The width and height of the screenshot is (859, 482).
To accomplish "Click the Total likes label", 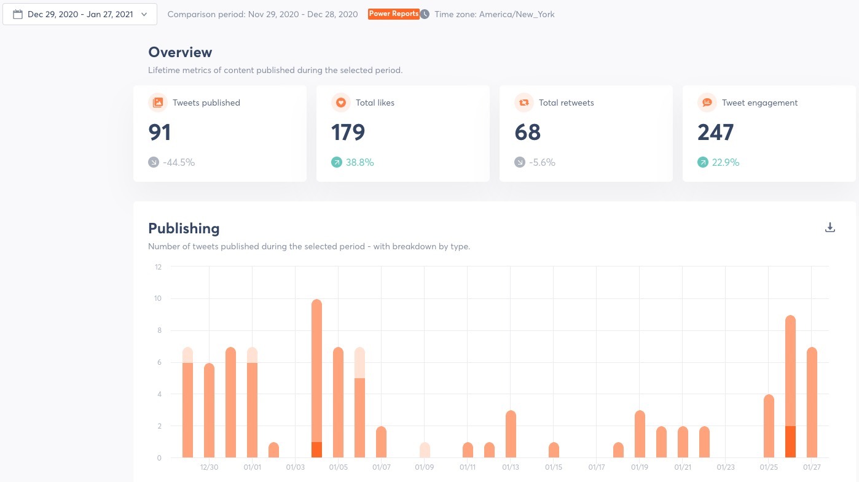I will [x=375, y=103].
